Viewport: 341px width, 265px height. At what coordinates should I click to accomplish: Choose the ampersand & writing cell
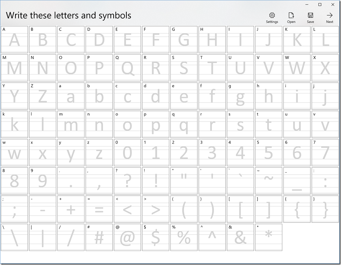point(240,237)
